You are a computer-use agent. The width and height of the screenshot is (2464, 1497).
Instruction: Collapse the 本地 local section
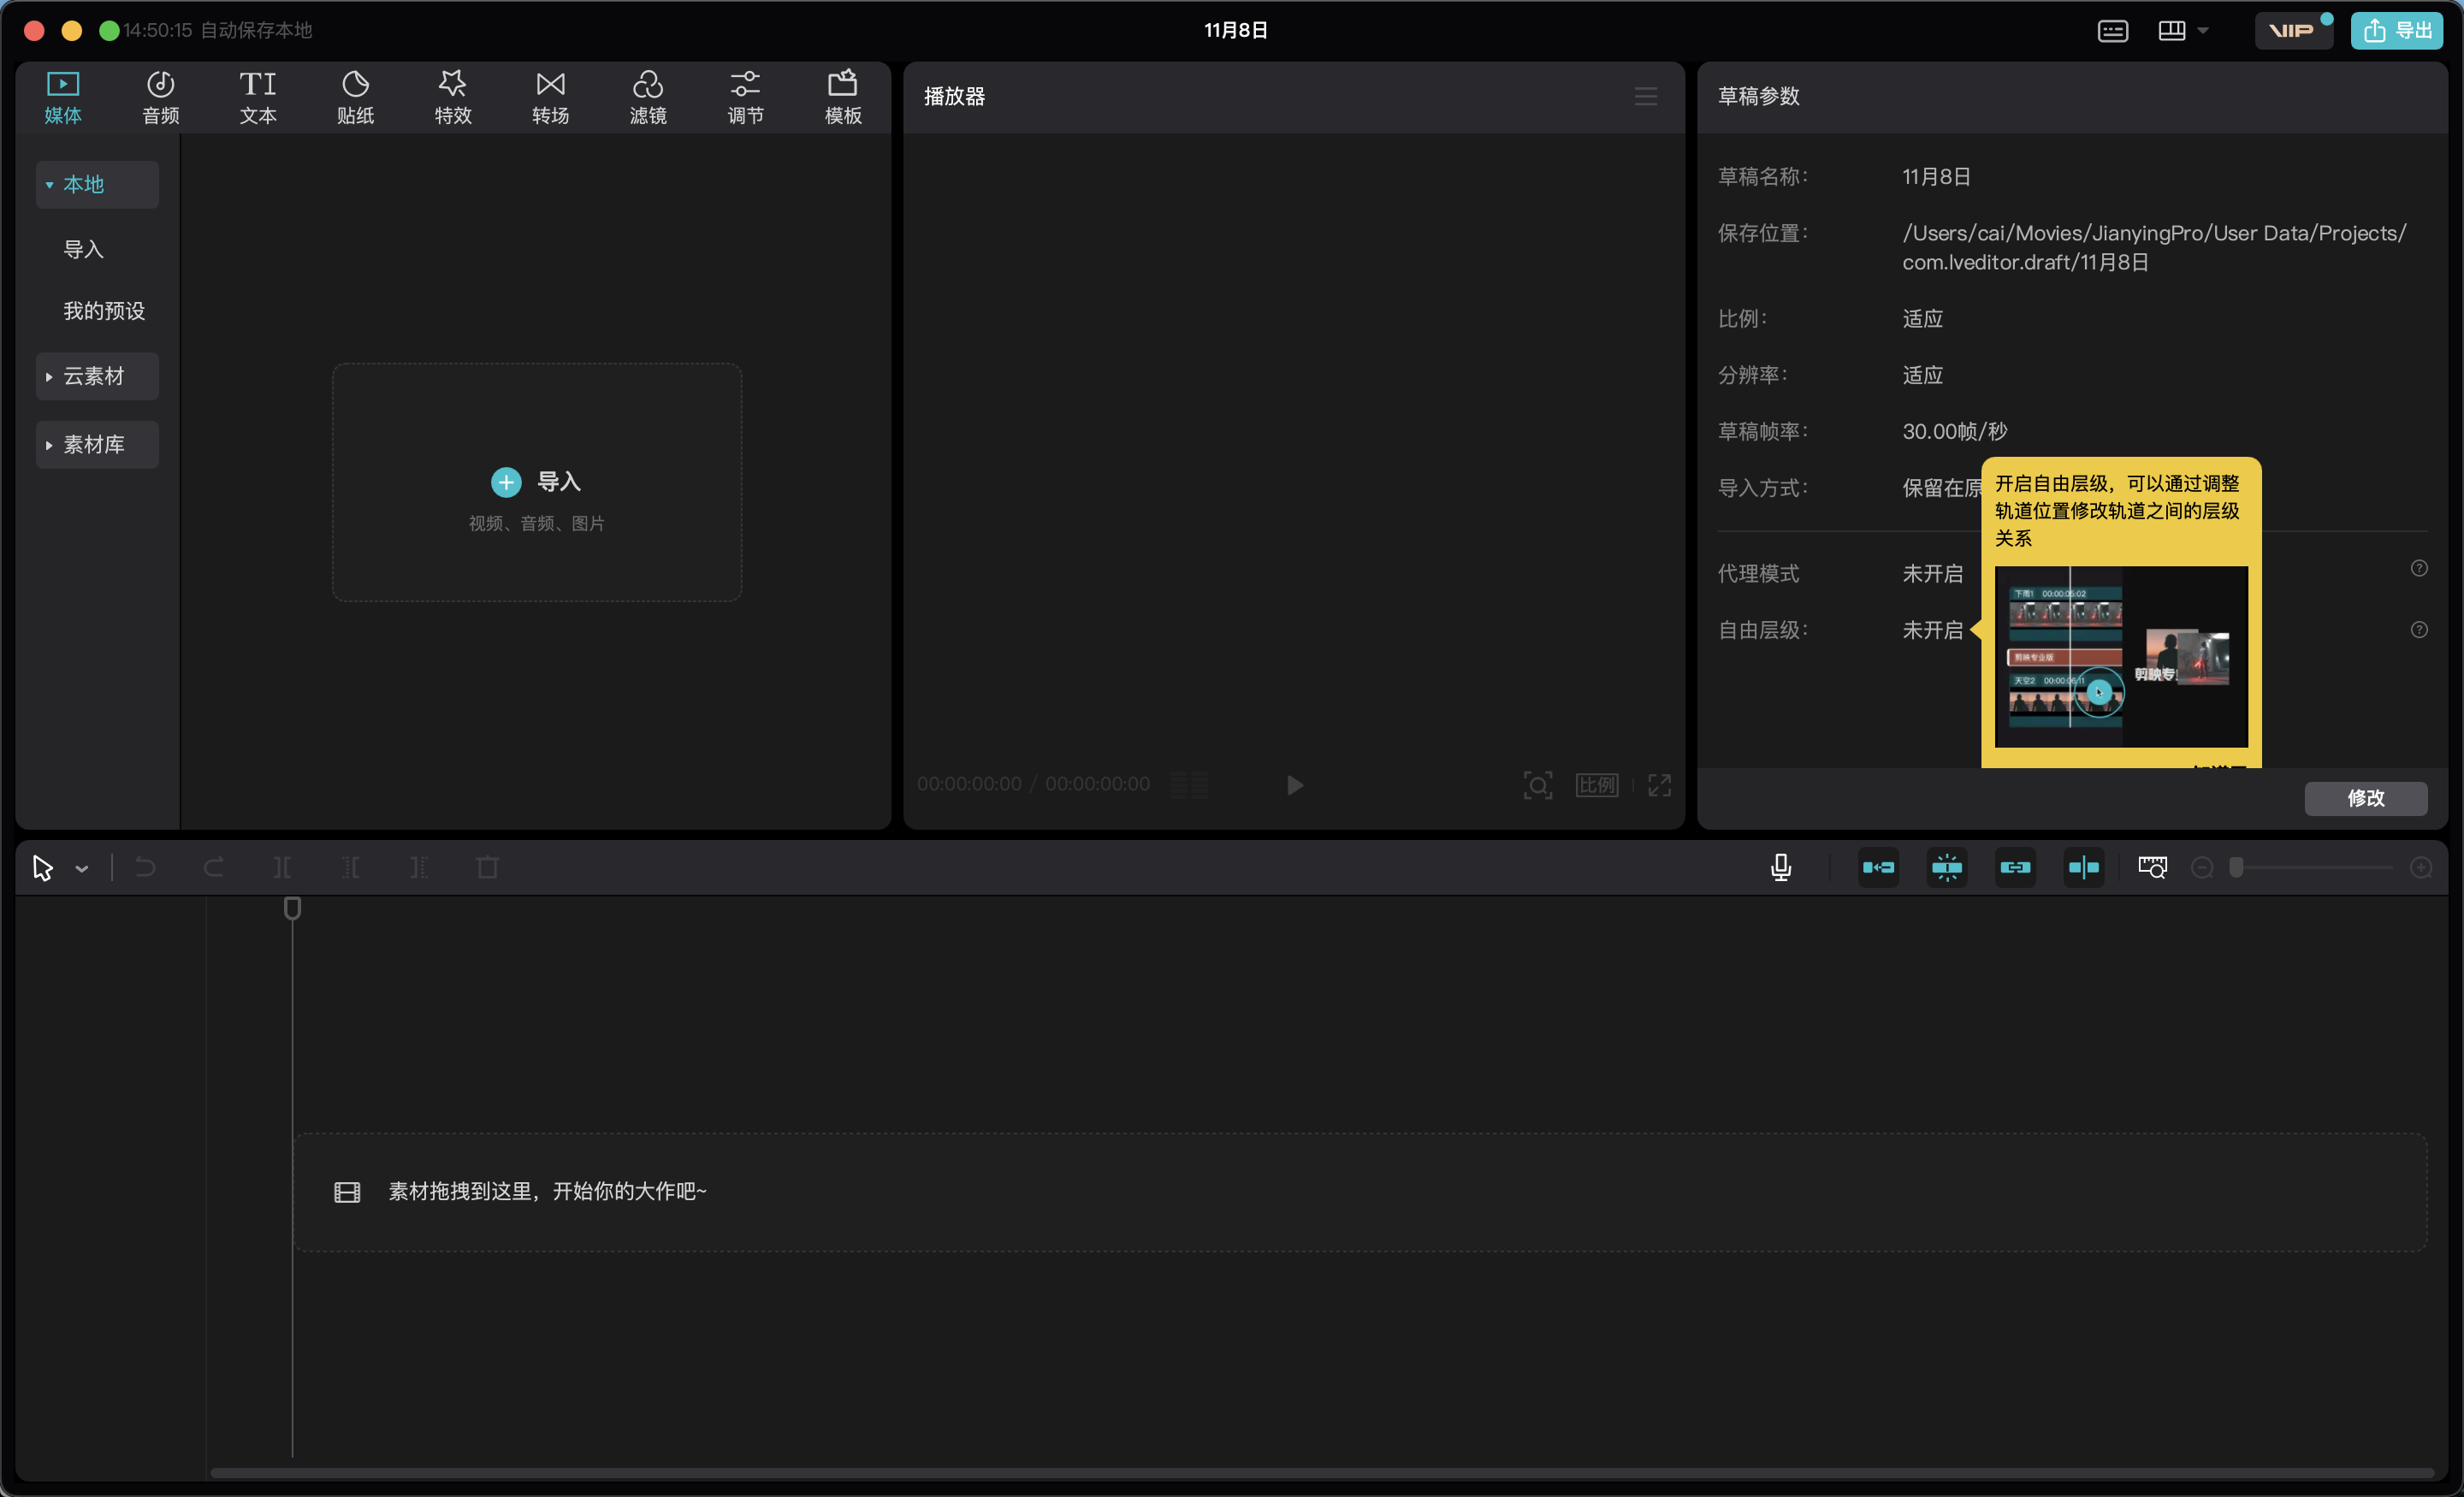(x=97, y=184)
